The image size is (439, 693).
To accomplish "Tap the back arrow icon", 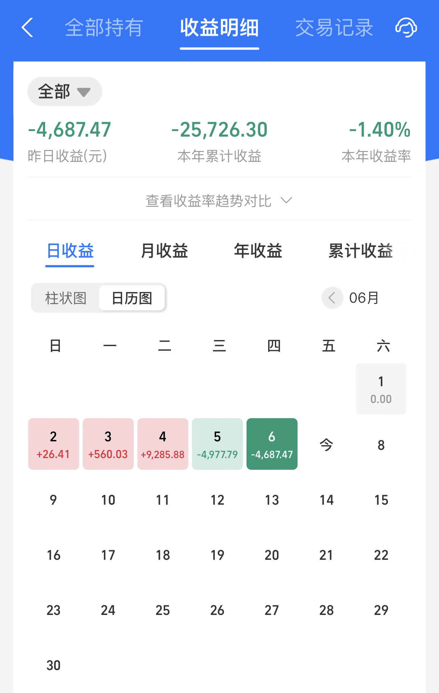I will coord(27,27).
